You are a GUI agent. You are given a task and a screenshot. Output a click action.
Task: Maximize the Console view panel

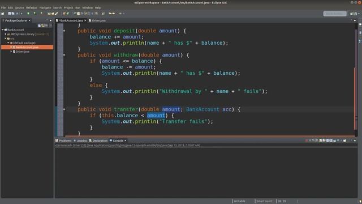[x=355, y=141]
